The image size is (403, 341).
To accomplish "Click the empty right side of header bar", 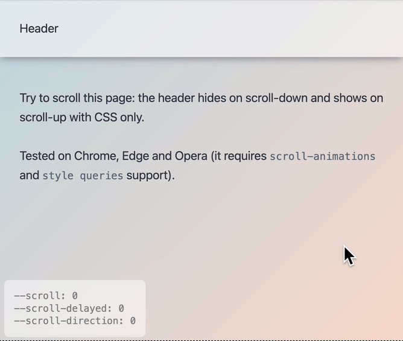I will (271, 28).
